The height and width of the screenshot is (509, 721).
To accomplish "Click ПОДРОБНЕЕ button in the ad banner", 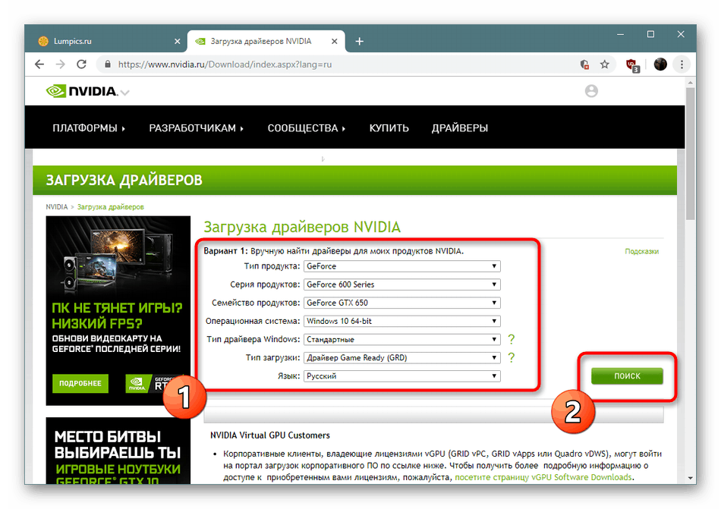I will 80,384.
